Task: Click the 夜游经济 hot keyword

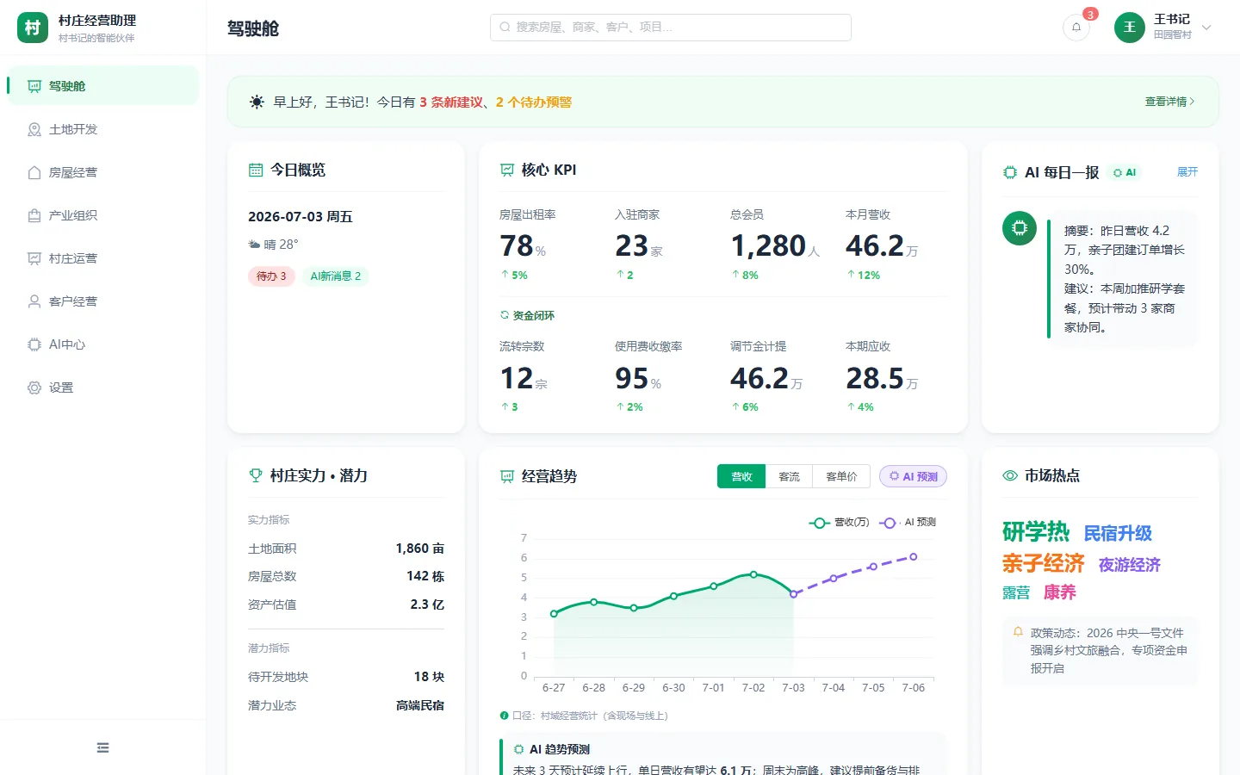Action: click(1130, 565)
